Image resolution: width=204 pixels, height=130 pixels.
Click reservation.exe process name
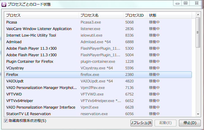click(x=94, y=114)
